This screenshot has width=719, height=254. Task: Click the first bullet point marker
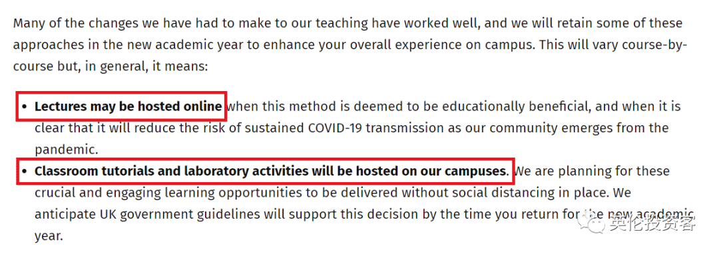coord(25,106)
